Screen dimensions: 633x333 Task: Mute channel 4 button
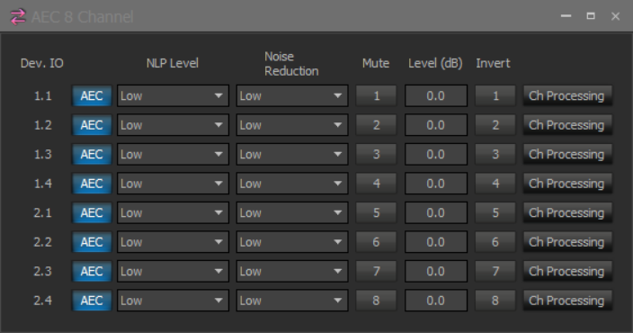click(x=376, y=184)
